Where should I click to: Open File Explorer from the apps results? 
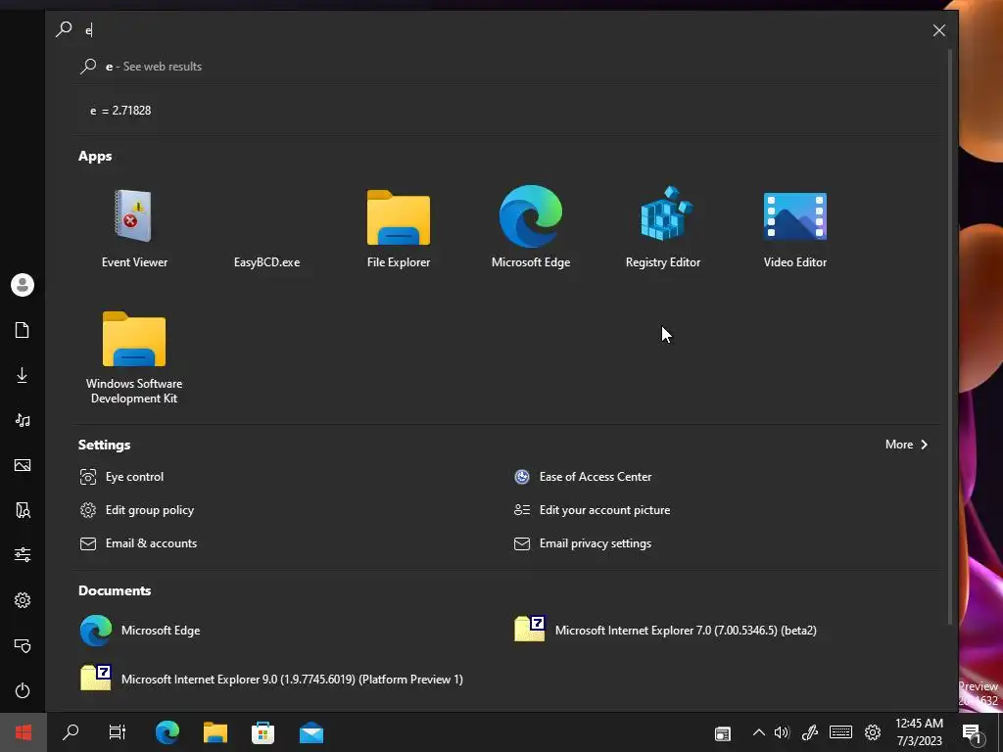click(x=399, y=227)
